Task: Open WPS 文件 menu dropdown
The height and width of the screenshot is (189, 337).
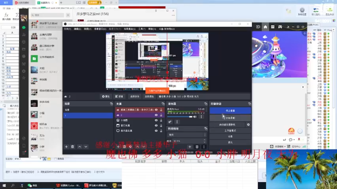Action: 8,8
